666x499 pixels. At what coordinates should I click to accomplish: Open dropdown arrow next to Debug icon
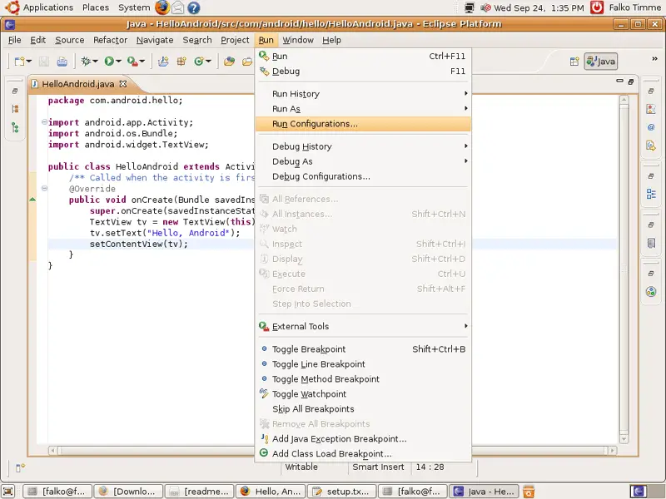[95, 62]
